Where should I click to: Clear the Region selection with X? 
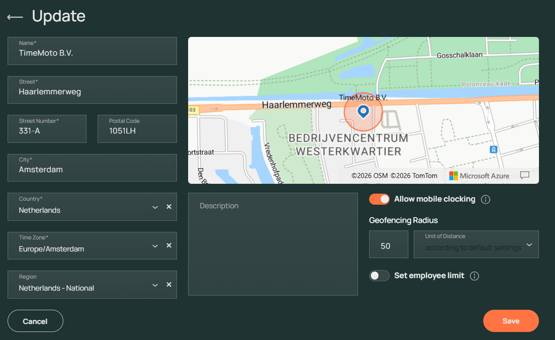169,284
